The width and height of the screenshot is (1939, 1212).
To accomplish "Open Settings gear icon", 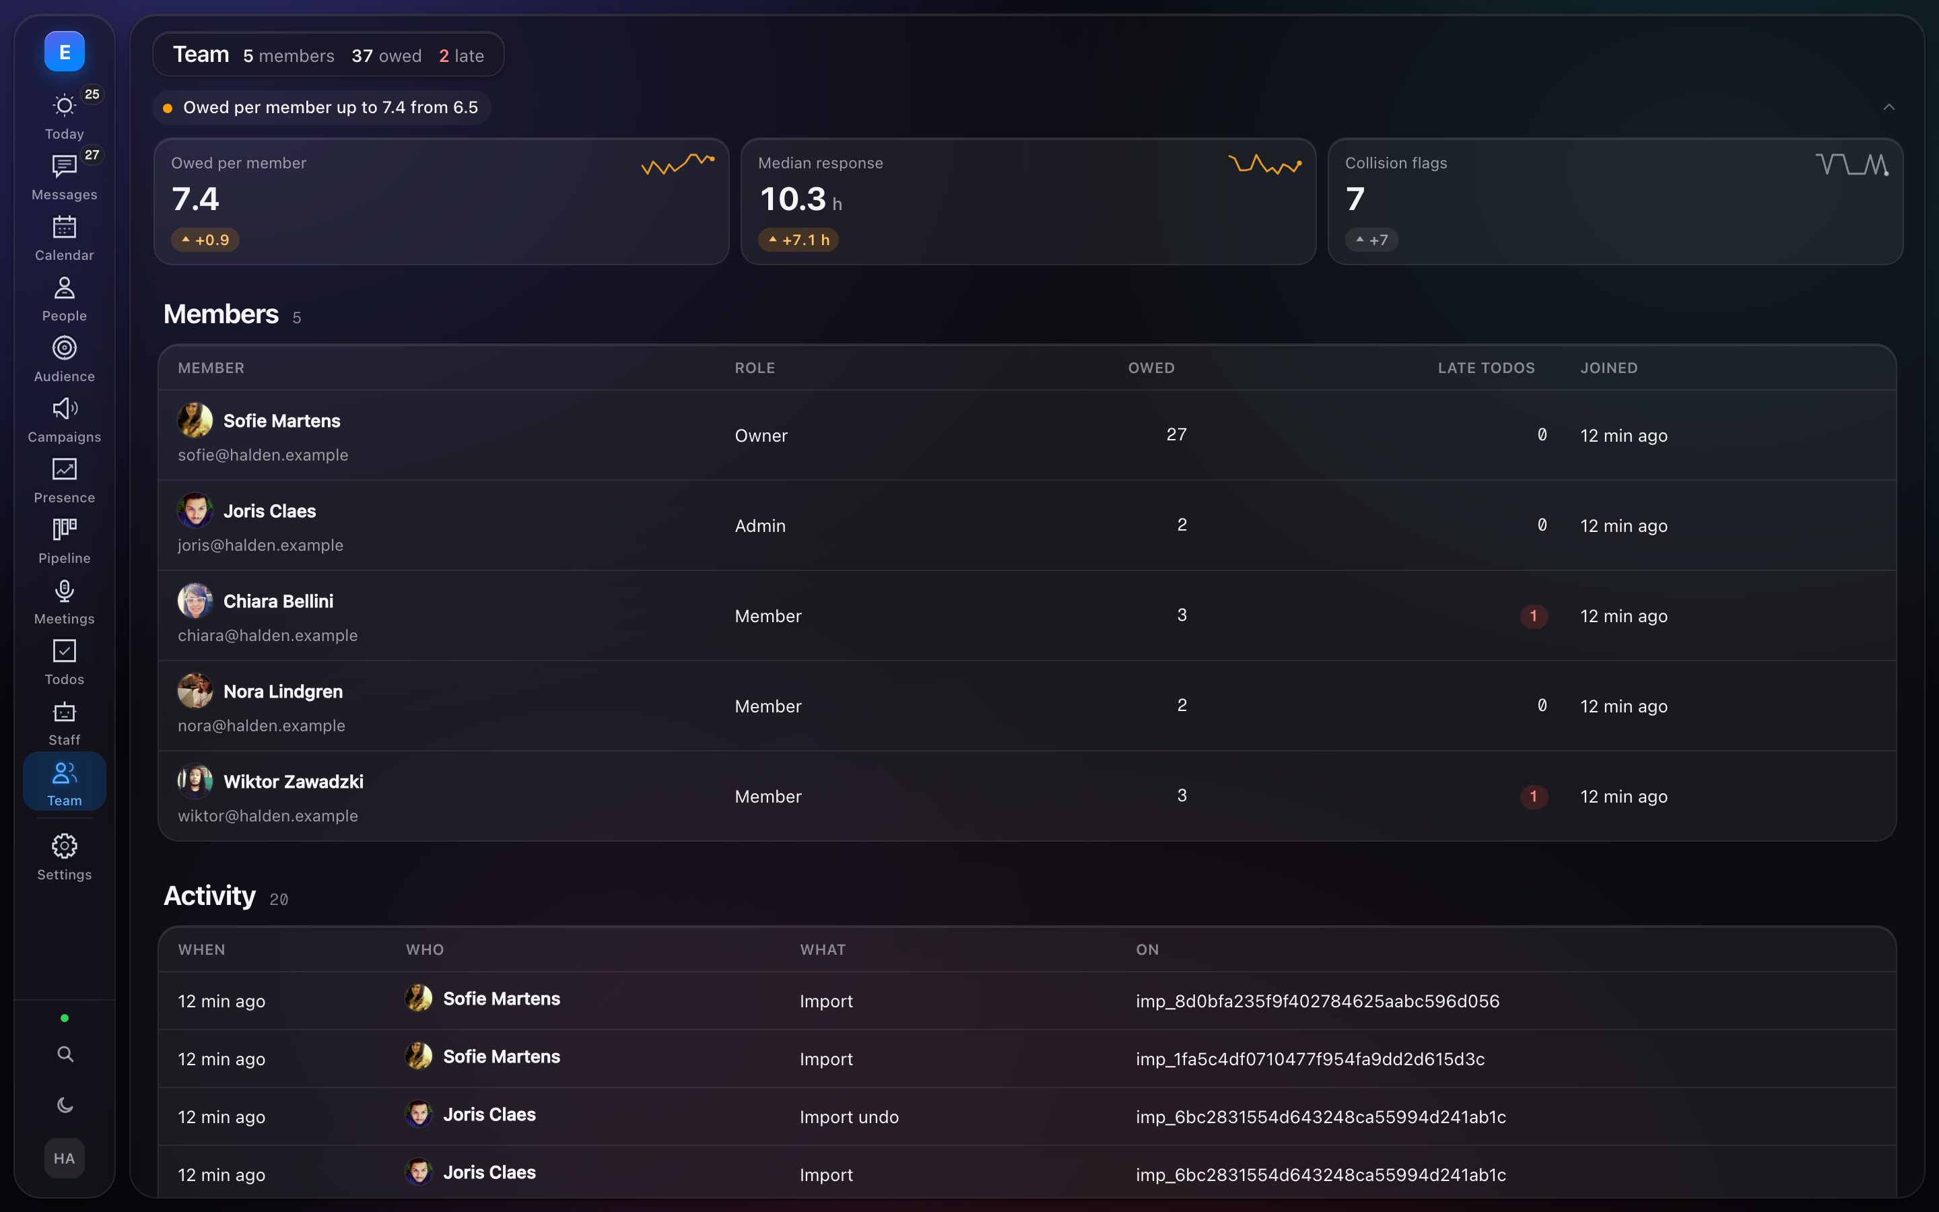I will pyautogui.click(x=64, y=846).
